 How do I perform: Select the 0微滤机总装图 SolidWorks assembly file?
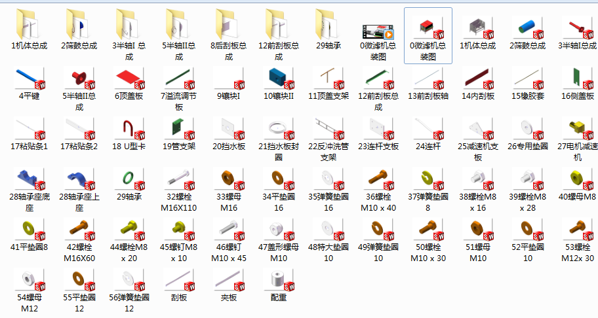pos(428,36)
